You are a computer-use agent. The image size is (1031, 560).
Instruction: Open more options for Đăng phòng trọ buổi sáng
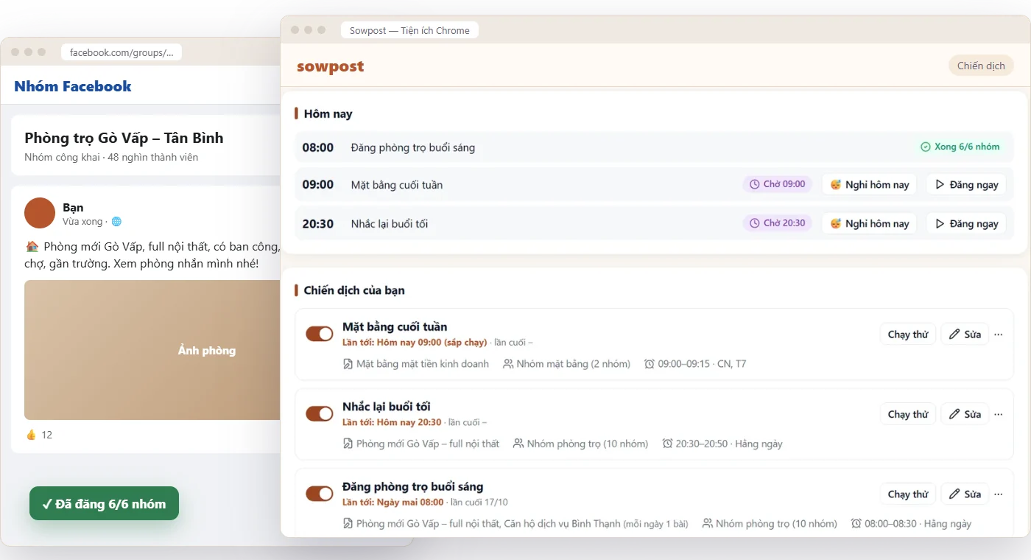tap(999, 494)
